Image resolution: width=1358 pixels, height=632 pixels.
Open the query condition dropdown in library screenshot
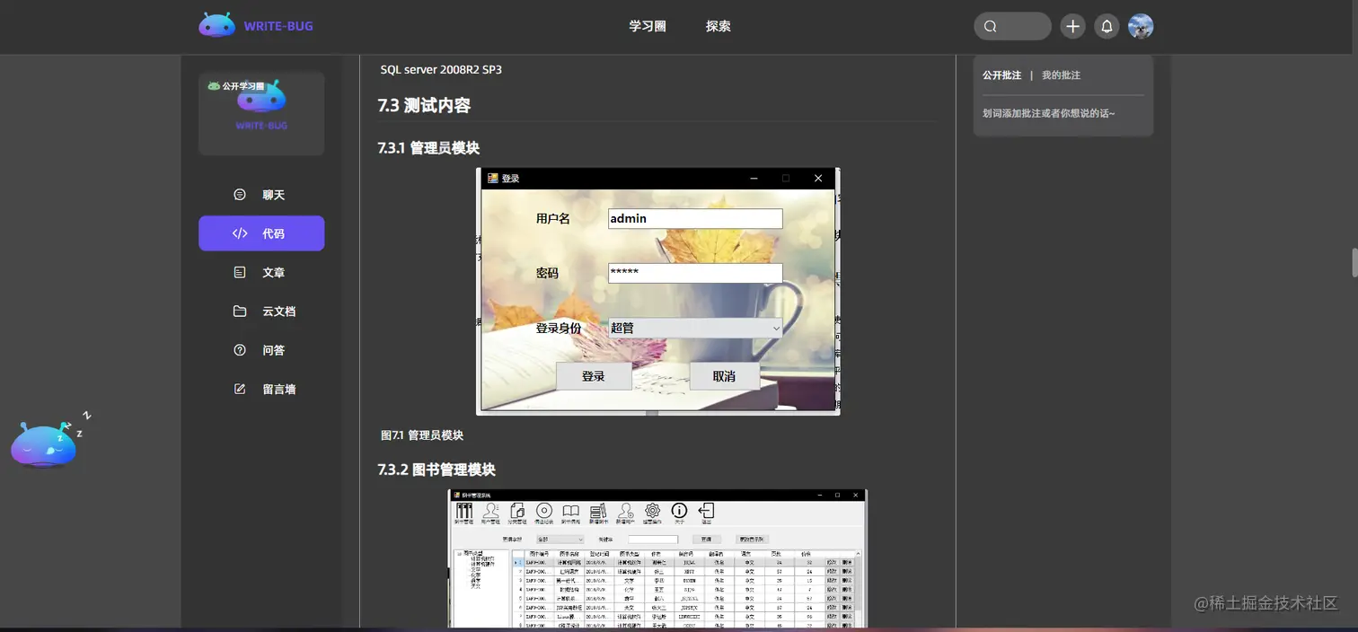tap(560, 540)
